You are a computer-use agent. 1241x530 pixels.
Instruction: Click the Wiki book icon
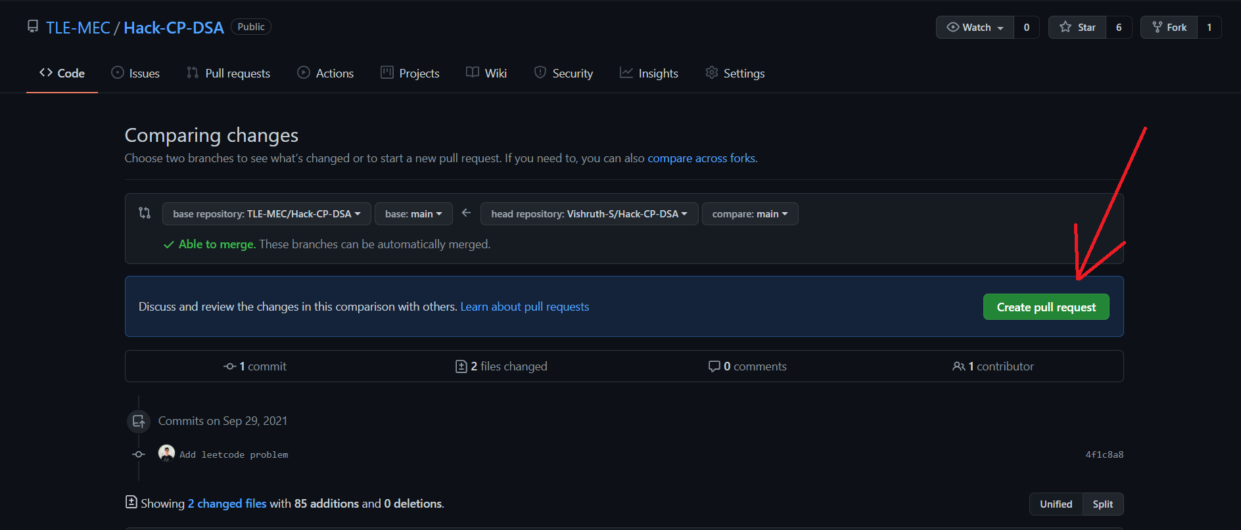click(x=473, y=72)
